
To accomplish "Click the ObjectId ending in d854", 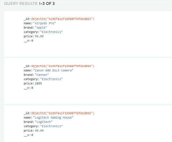I will coord(63,66).
